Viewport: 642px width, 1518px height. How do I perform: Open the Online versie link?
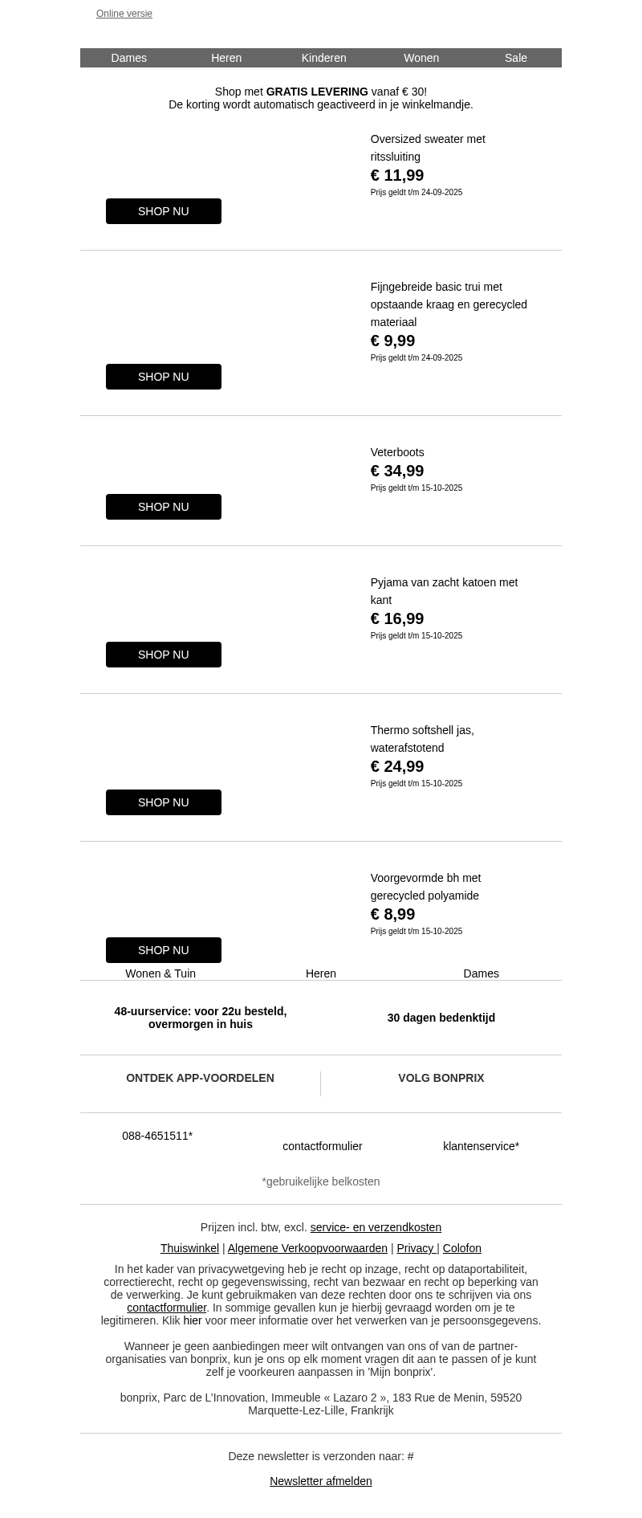pyautogui.click(x=124, y=14)
